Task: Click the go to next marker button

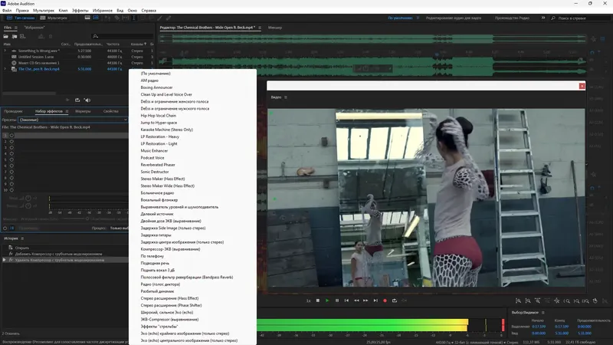Action: (x=375, y=301)
